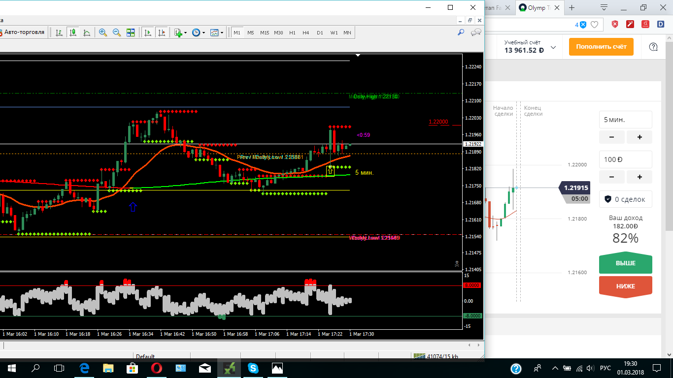Open the MetaTrader search magnifier

[461, 32]
